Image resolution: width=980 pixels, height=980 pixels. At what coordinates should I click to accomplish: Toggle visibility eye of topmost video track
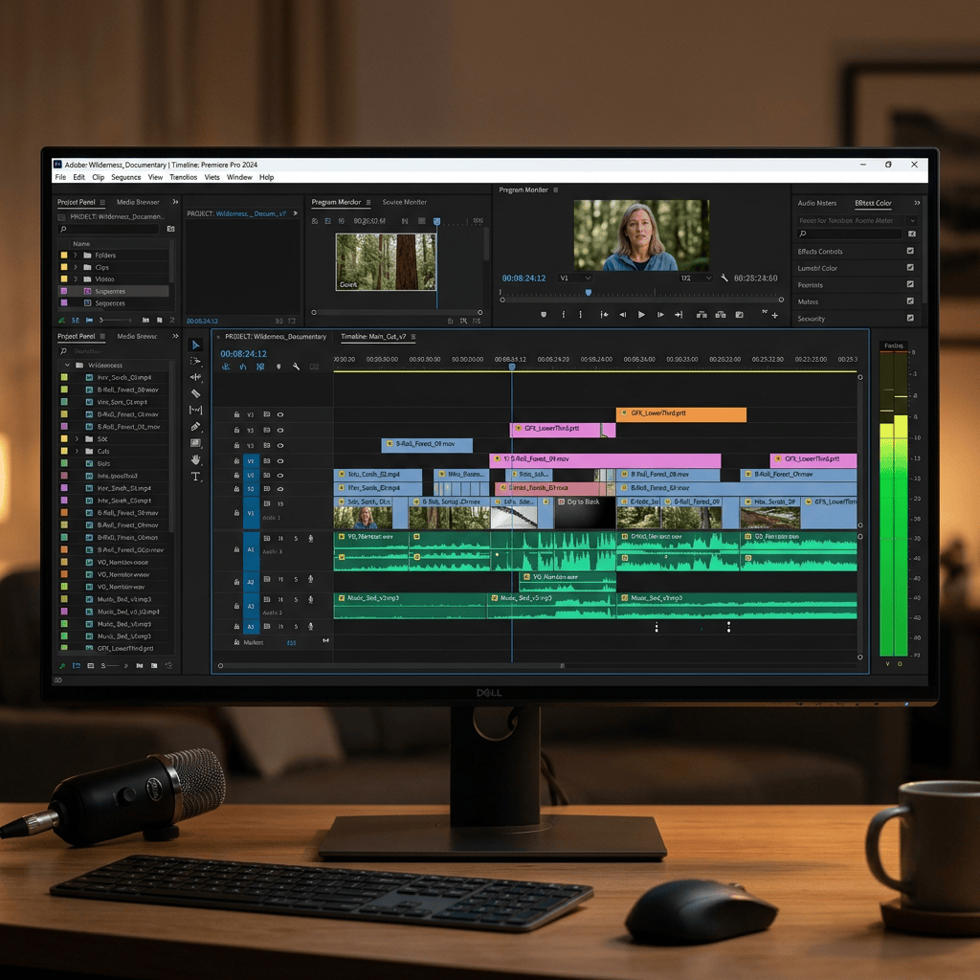click(280, 414)
